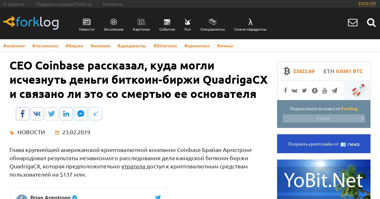Open the #дайджесты tag

pyautogui.click(x=132, y=46)
